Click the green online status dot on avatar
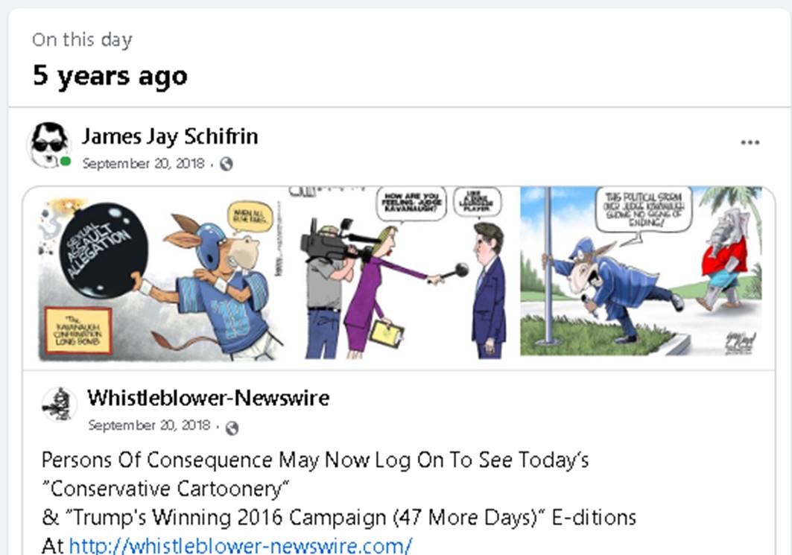Image resolution: width=792 pixels, height=555 pixels. [65, 162]
